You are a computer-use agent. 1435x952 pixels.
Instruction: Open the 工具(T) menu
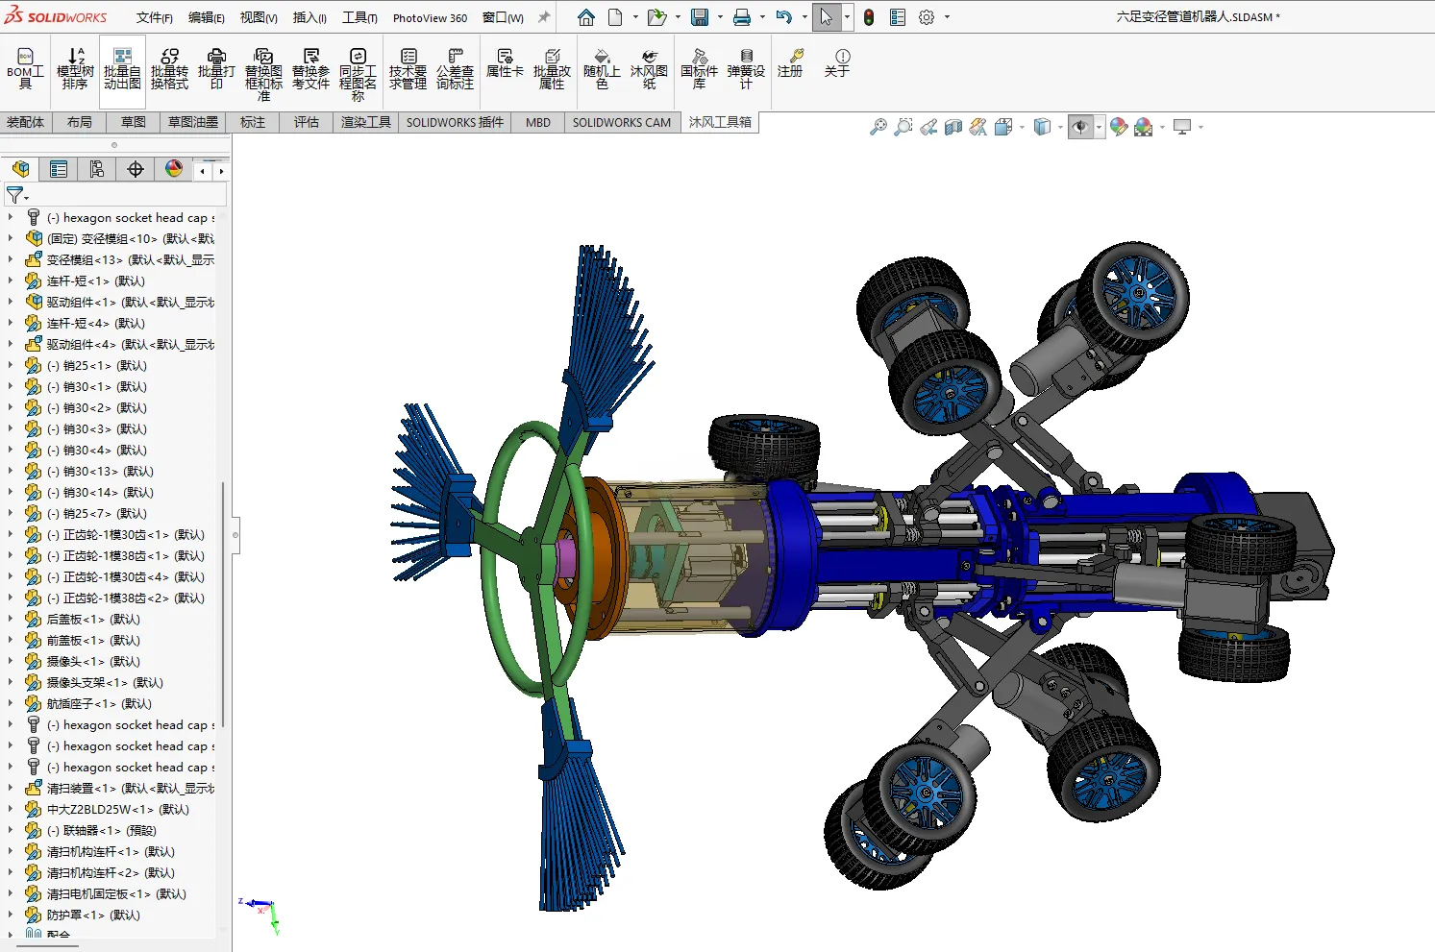point(359,17)
